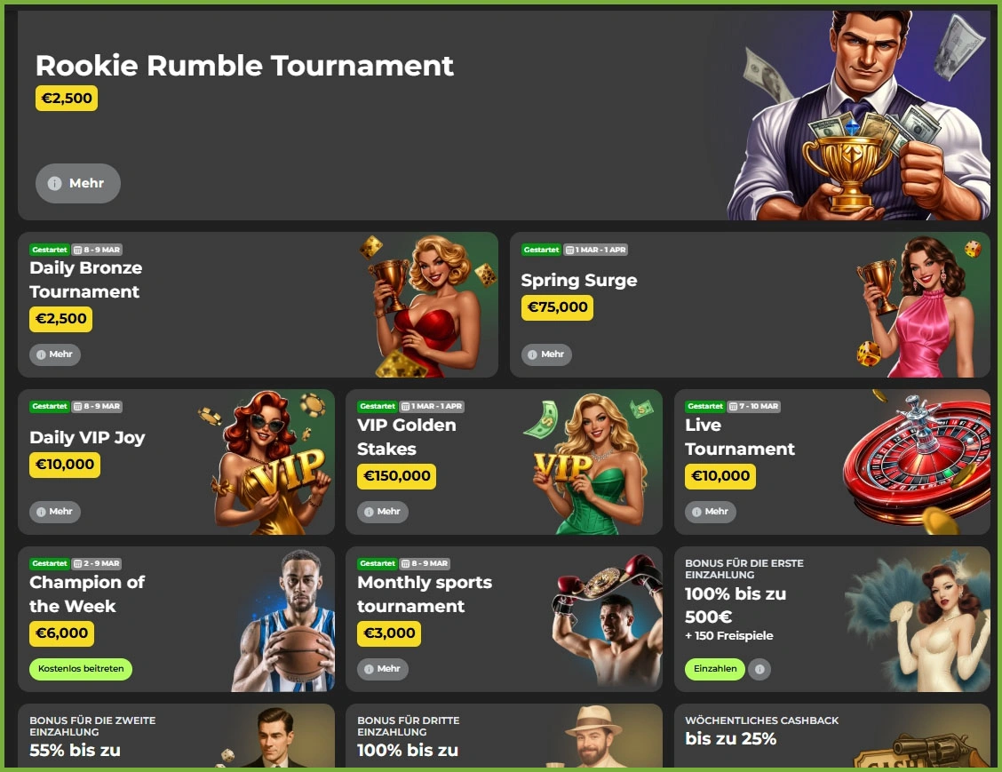Open Mehr info on Rookie Rumble Tournament

click(x=78, y=183)
